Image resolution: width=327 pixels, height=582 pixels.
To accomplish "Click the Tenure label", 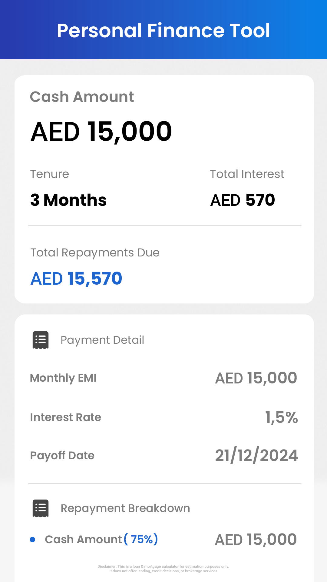I will pos(50,174).
